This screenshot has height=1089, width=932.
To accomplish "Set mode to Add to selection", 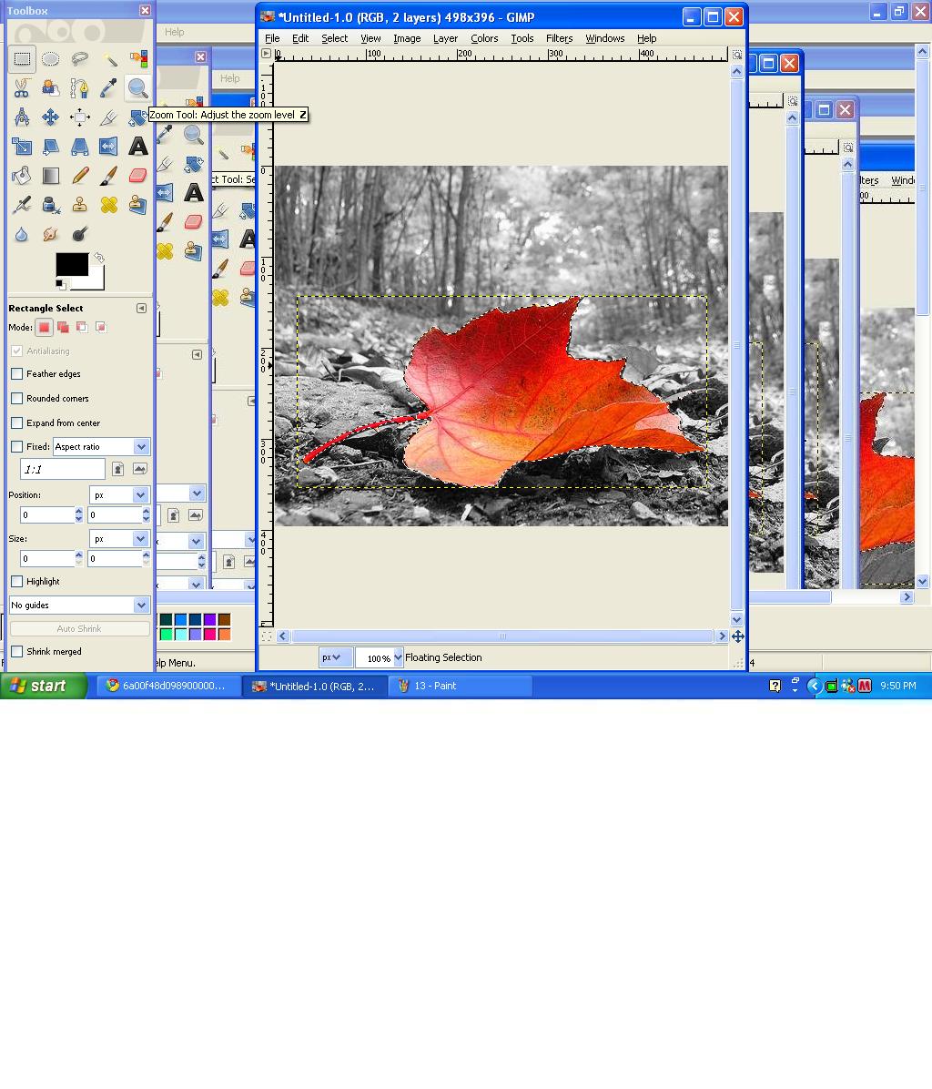I will [63, 327].
